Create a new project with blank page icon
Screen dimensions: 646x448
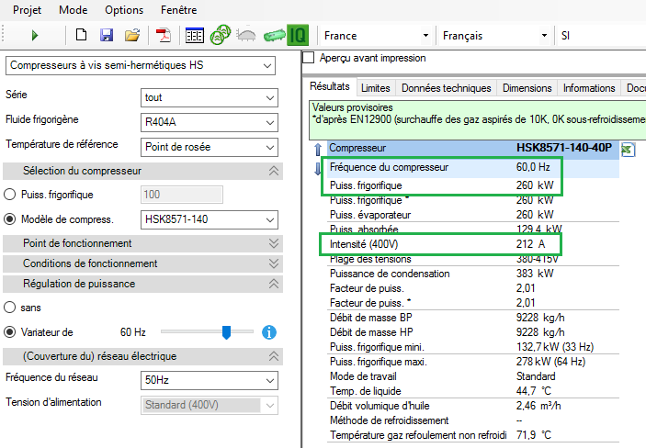pyautogui.click(x=82, y=36)
